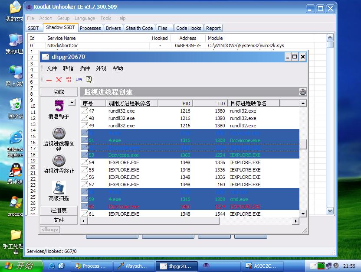Click the LOG toolbar icon

[79, 80]
